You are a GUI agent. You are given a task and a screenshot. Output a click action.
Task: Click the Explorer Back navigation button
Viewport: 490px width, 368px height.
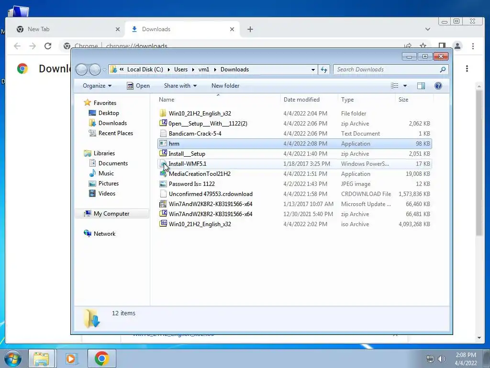[x=81, y=69]
